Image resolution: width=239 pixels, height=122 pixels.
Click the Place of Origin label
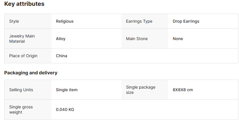[x=23, y=56]
